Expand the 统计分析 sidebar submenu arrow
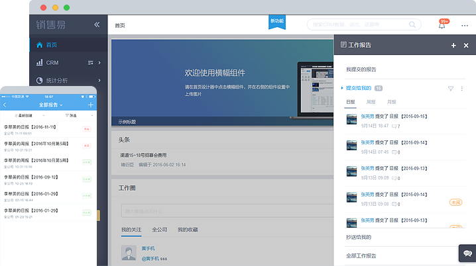Screen dimensions: 476x266 99,80
